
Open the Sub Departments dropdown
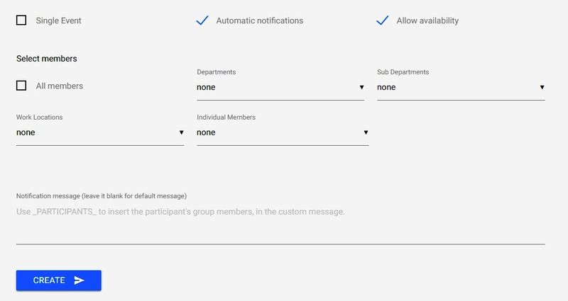coord(461,87)
